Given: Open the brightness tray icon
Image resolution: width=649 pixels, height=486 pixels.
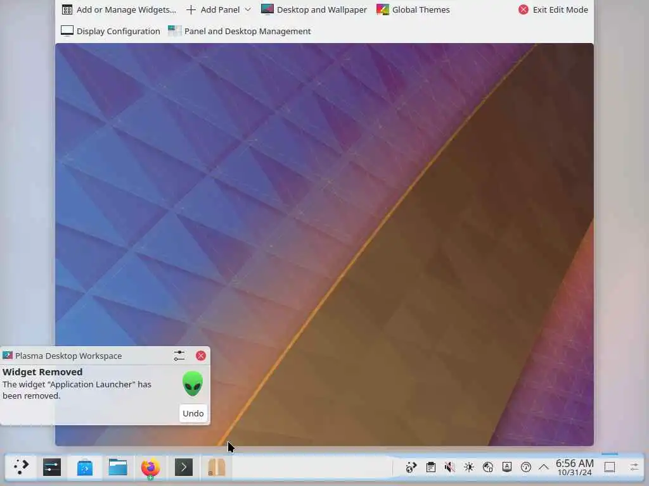Looking at the screenshot, I should [469, 468].
